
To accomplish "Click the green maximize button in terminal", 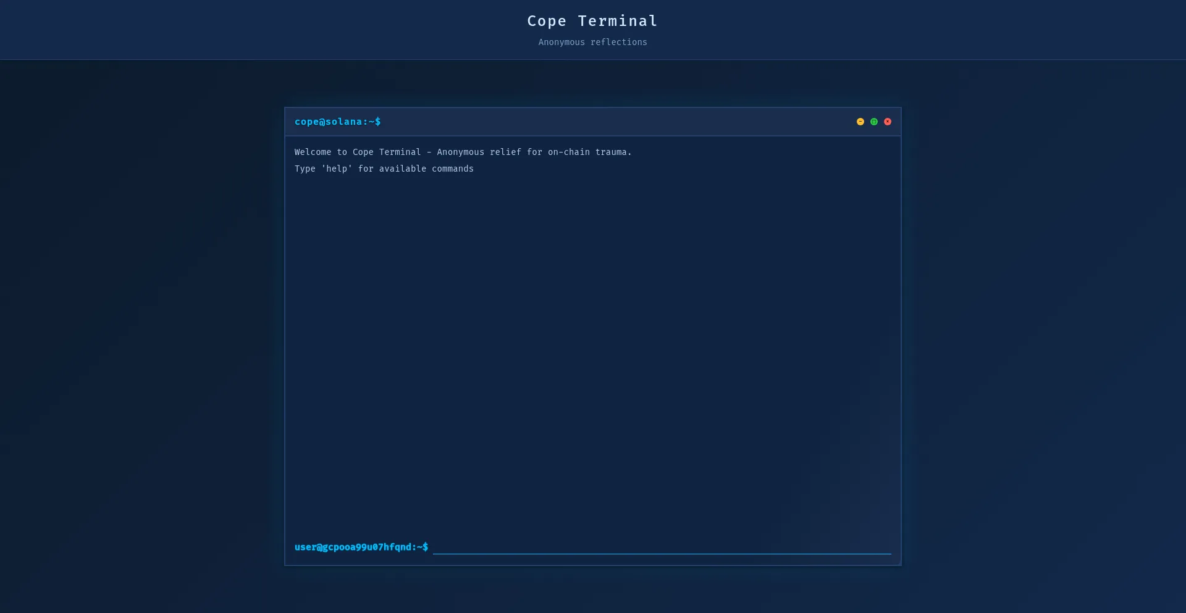I will coord(873,122).
